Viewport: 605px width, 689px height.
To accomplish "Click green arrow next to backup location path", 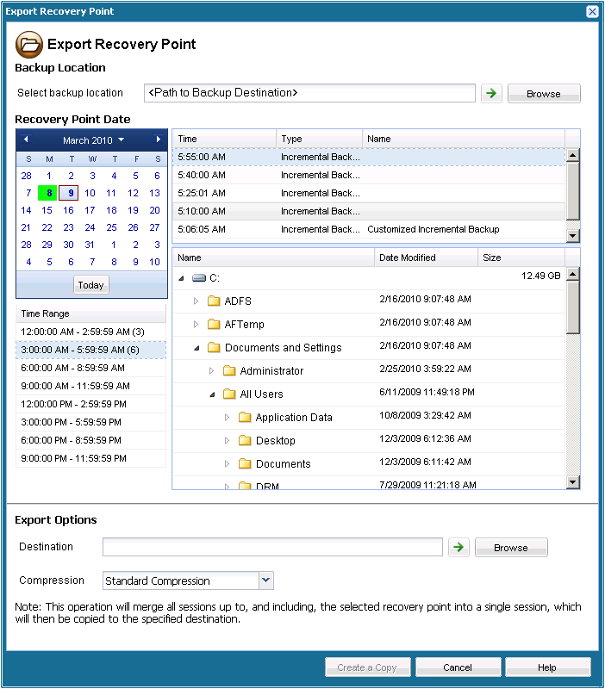I will 491,93.
